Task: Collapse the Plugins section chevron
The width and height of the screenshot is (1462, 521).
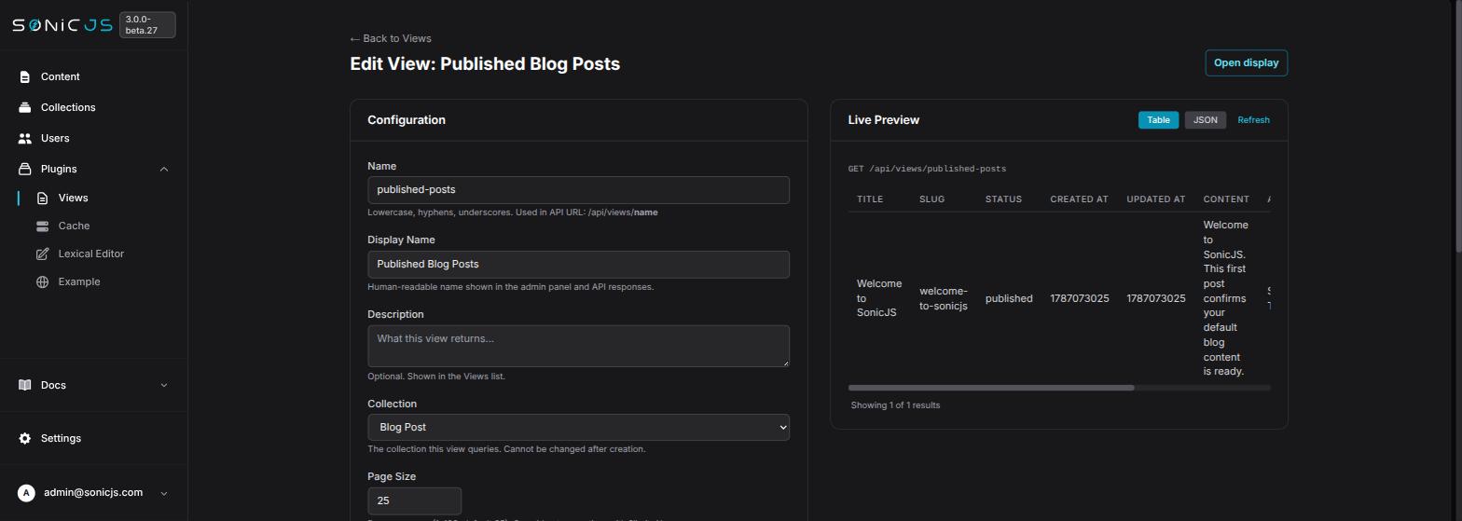Action: point(164,169)
